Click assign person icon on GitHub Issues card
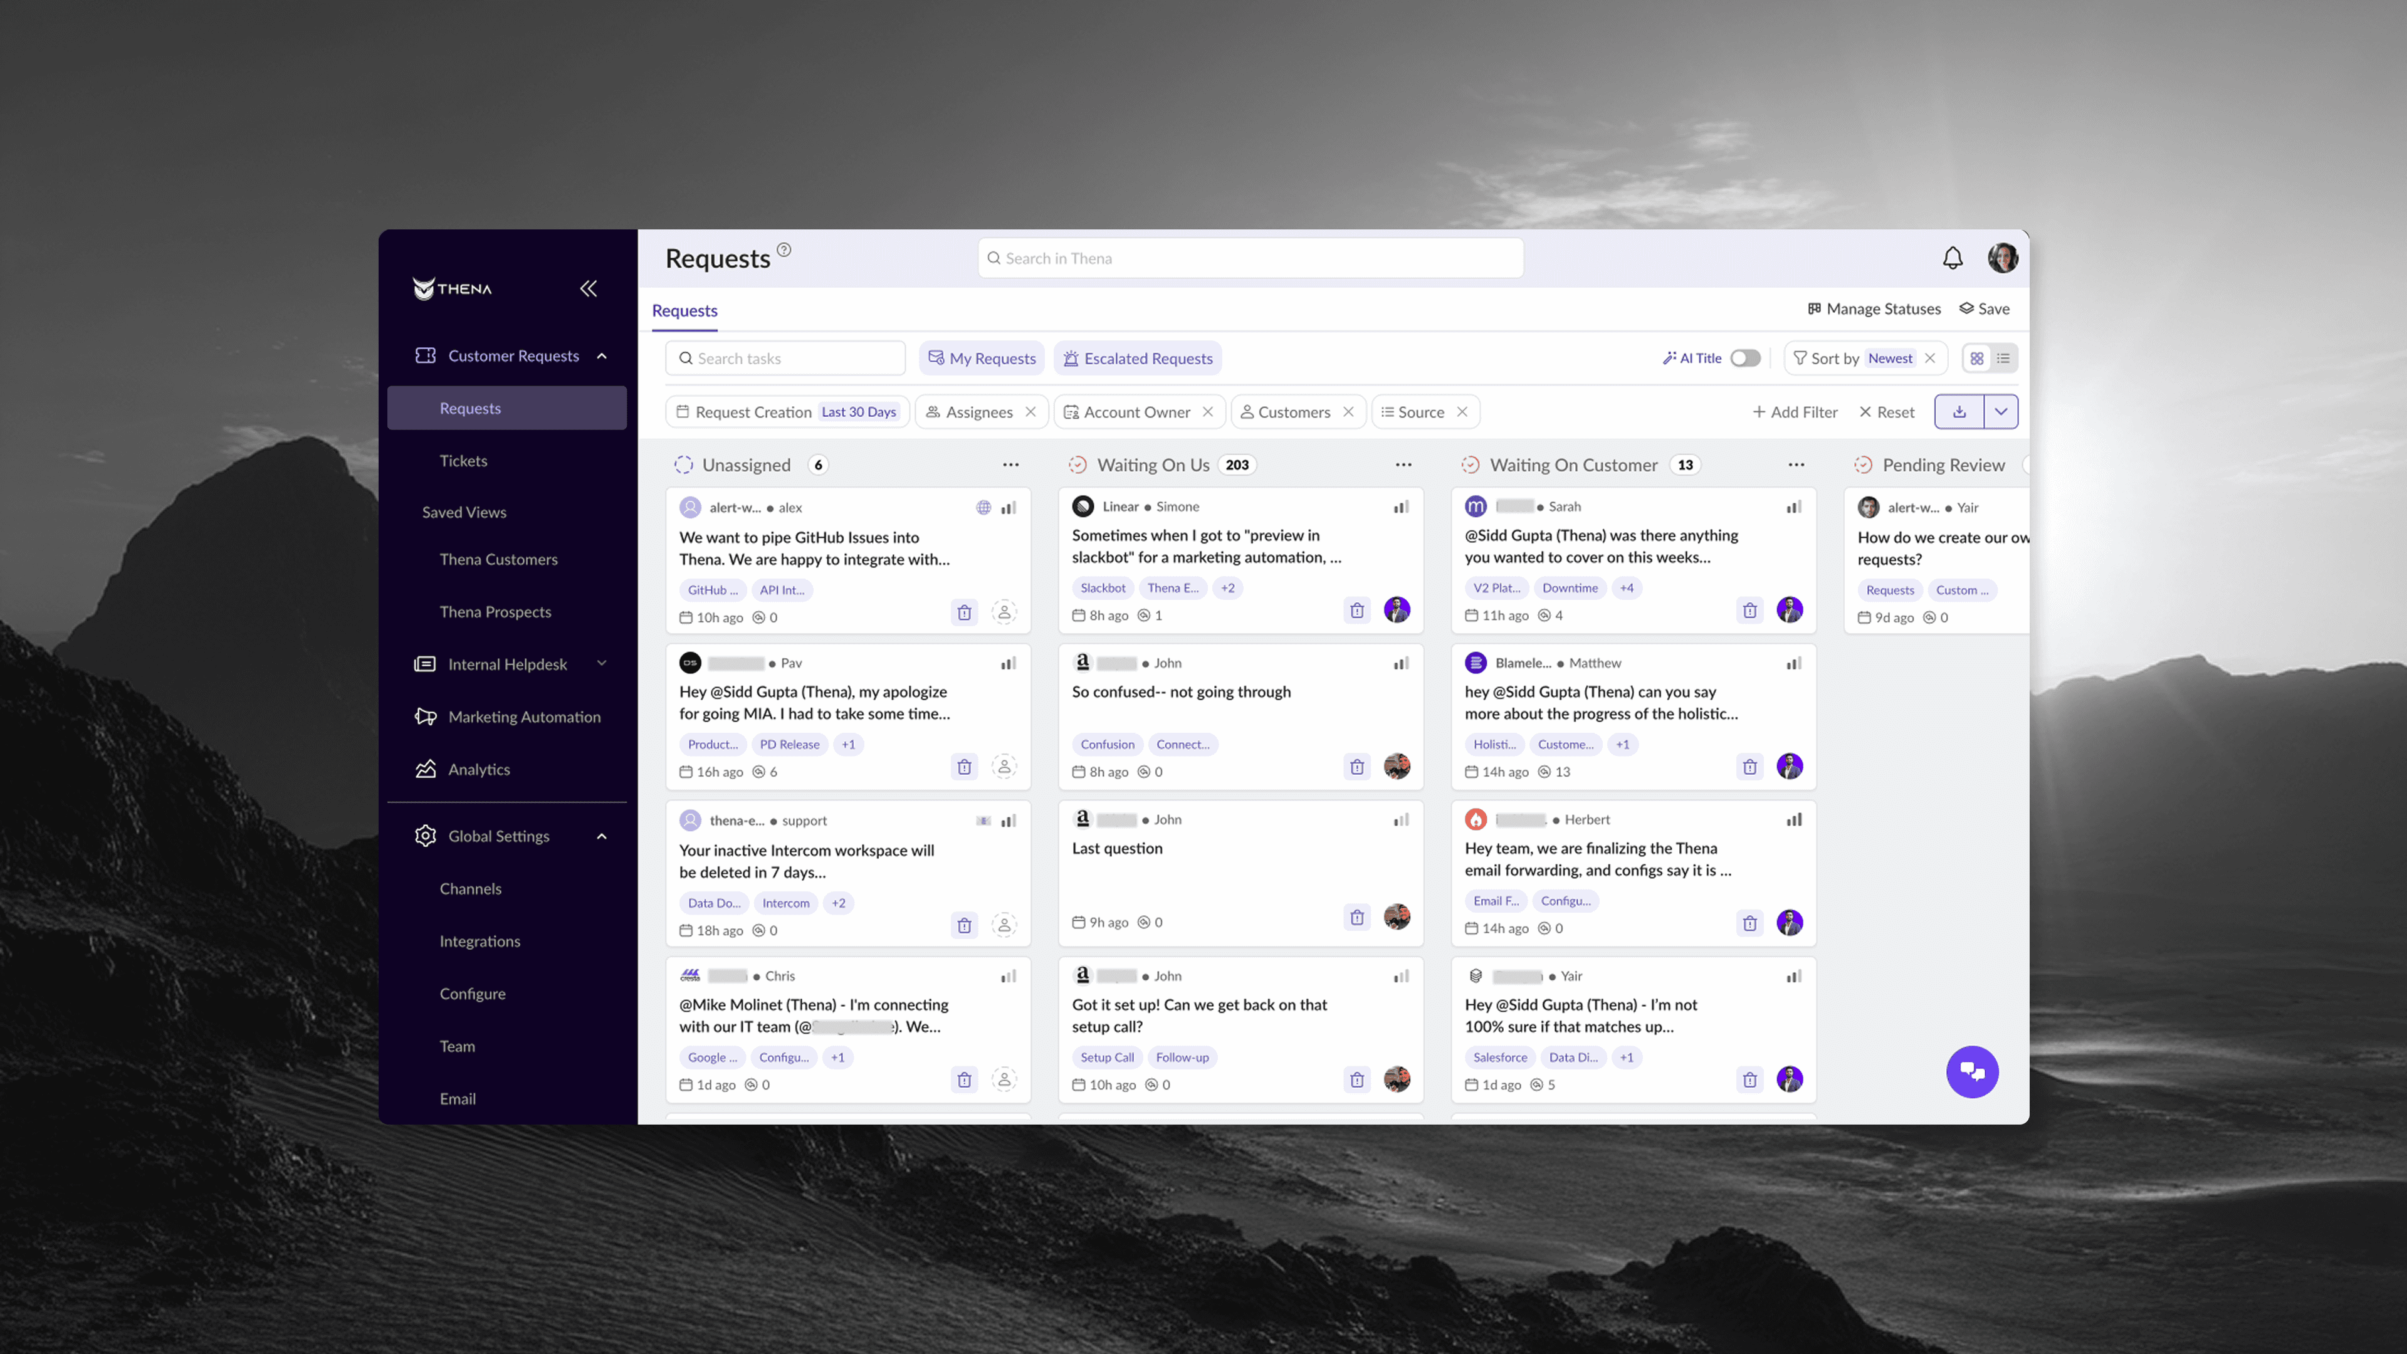This screenshot has height=1354, width=2407. [x=1004, y=613]
